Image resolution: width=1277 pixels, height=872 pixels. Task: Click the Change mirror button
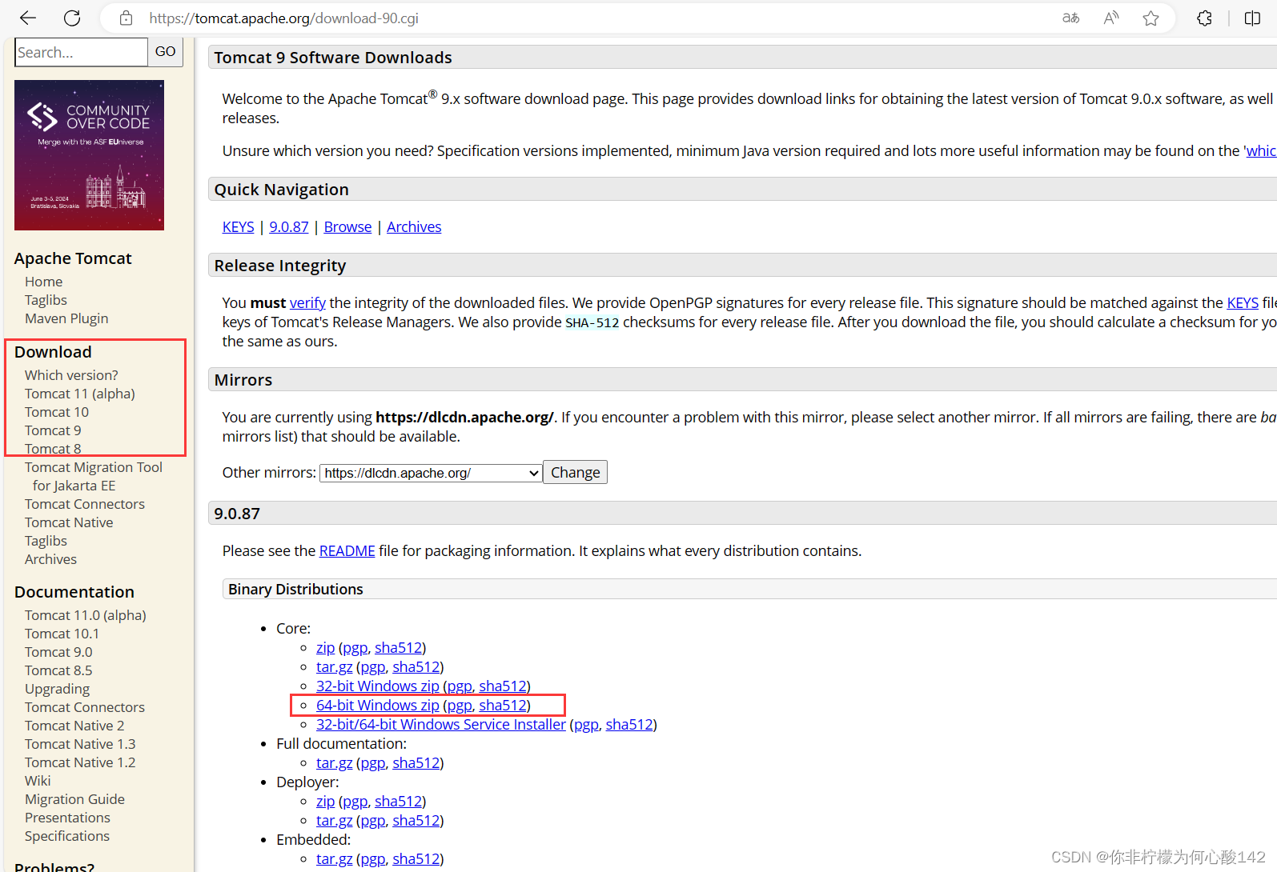575,473
